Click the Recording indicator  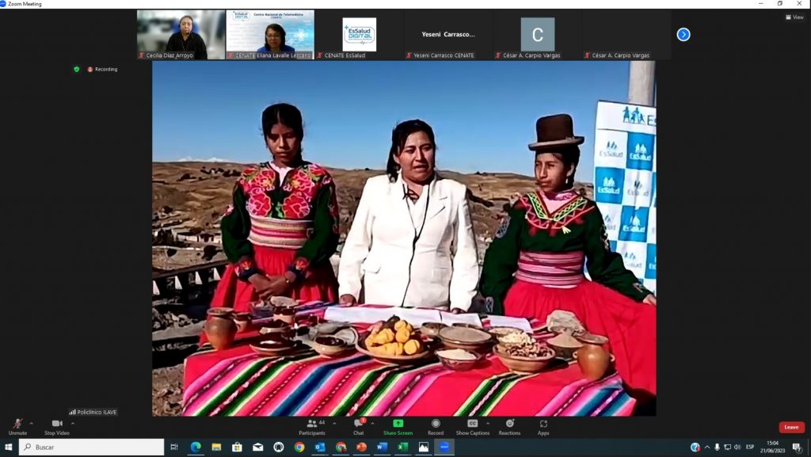click(x=102, y=69)
